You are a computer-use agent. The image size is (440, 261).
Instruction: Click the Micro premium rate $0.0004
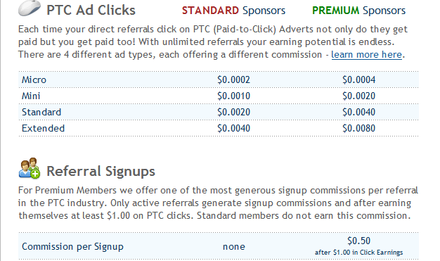(x=358, y=79)
